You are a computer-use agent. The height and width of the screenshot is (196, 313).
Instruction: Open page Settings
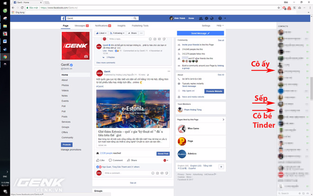pyautogui.click(x=206, y=26)
